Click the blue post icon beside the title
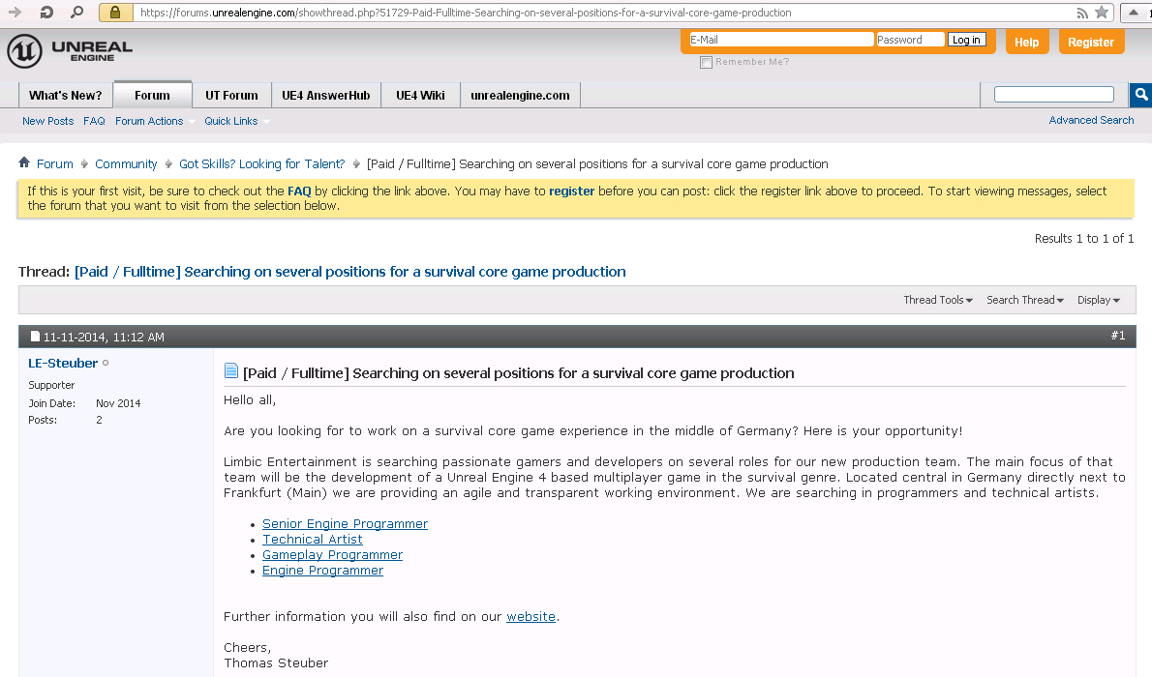1152x677 pixels. click(230, 370)
